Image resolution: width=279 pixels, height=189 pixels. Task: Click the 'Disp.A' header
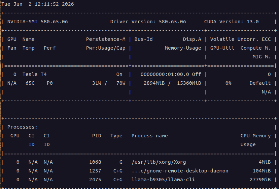(x=192, y=39)
